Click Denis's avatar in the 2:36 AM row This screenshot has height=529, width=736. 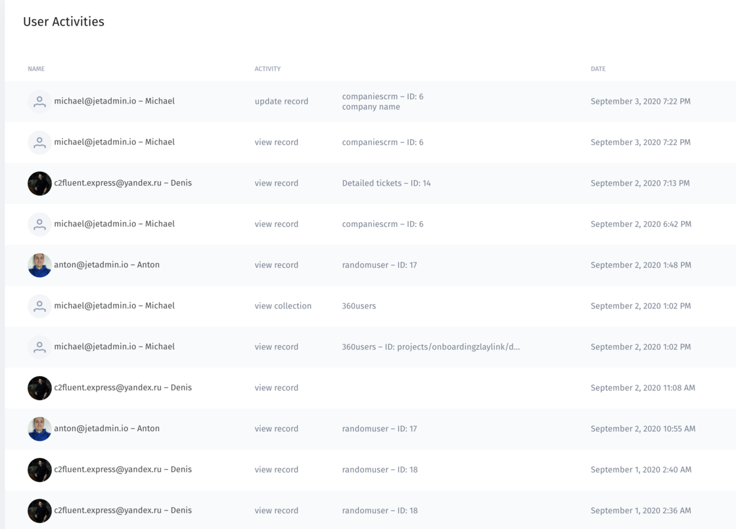(x=39, y=511)
